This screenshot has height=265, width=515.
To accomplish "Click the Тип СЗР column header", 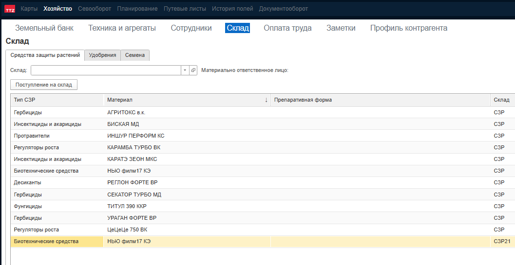I will (57, 100).
